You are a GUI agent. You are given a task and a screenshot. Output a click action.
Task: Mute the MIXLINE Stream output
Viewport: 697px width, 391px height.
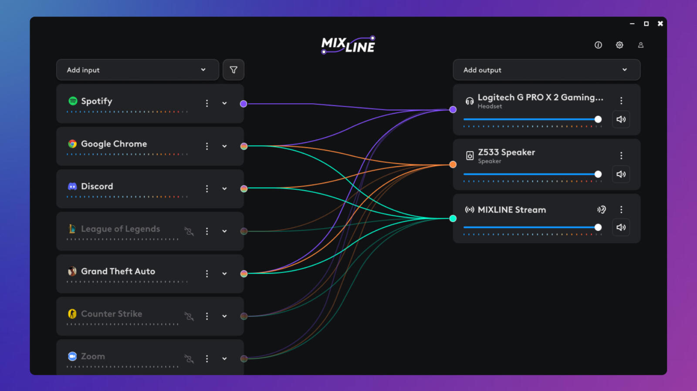coord(621,227)
